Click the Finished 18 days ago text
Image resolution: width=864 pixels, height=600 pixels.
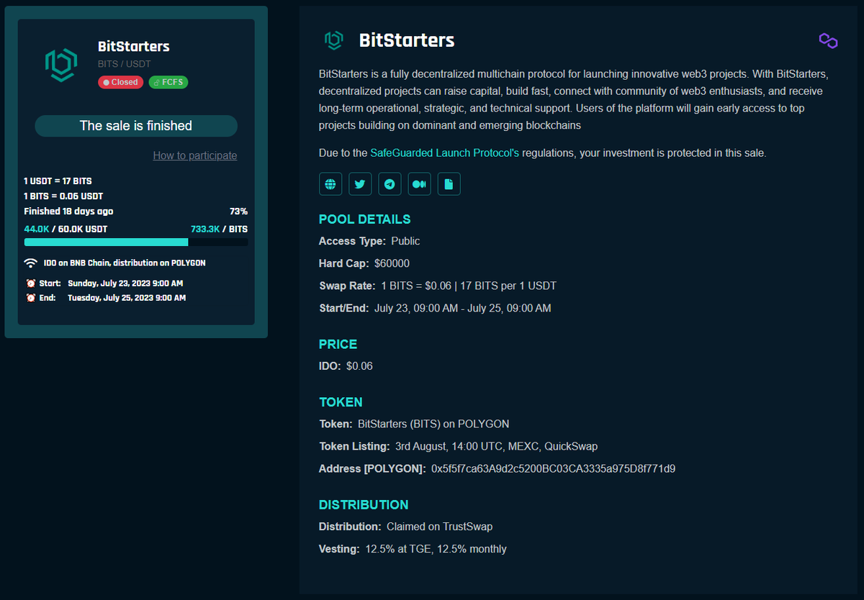click(68, 212)
